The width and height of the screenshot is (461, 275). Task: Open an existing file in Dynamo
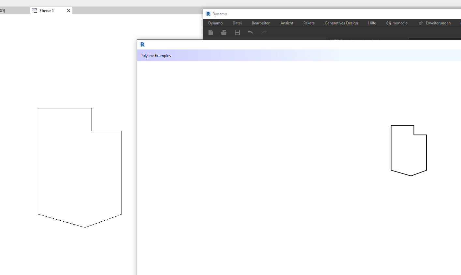coord(224,33)
